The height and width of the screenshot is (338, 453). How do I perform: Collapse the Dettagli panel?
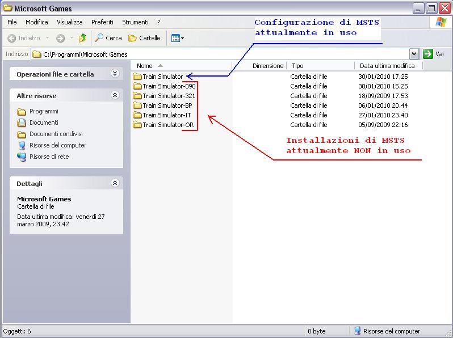pyautogui.click(x=115, y=183)
